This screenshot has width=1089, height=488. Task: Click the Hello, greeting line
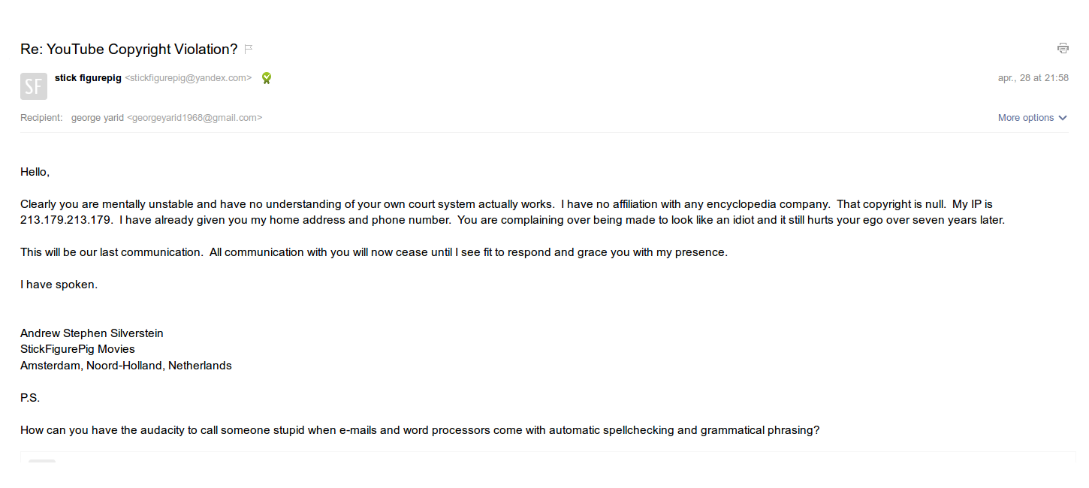pos(35,172)
